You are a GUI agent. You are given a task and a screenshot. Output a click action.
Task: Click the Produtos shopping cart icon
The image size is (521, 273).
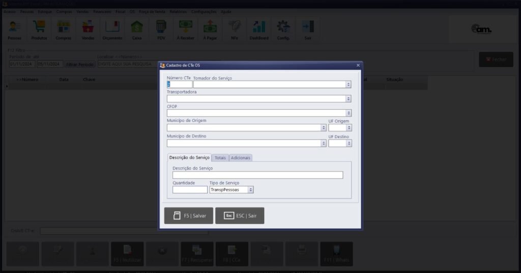[39, 29]
